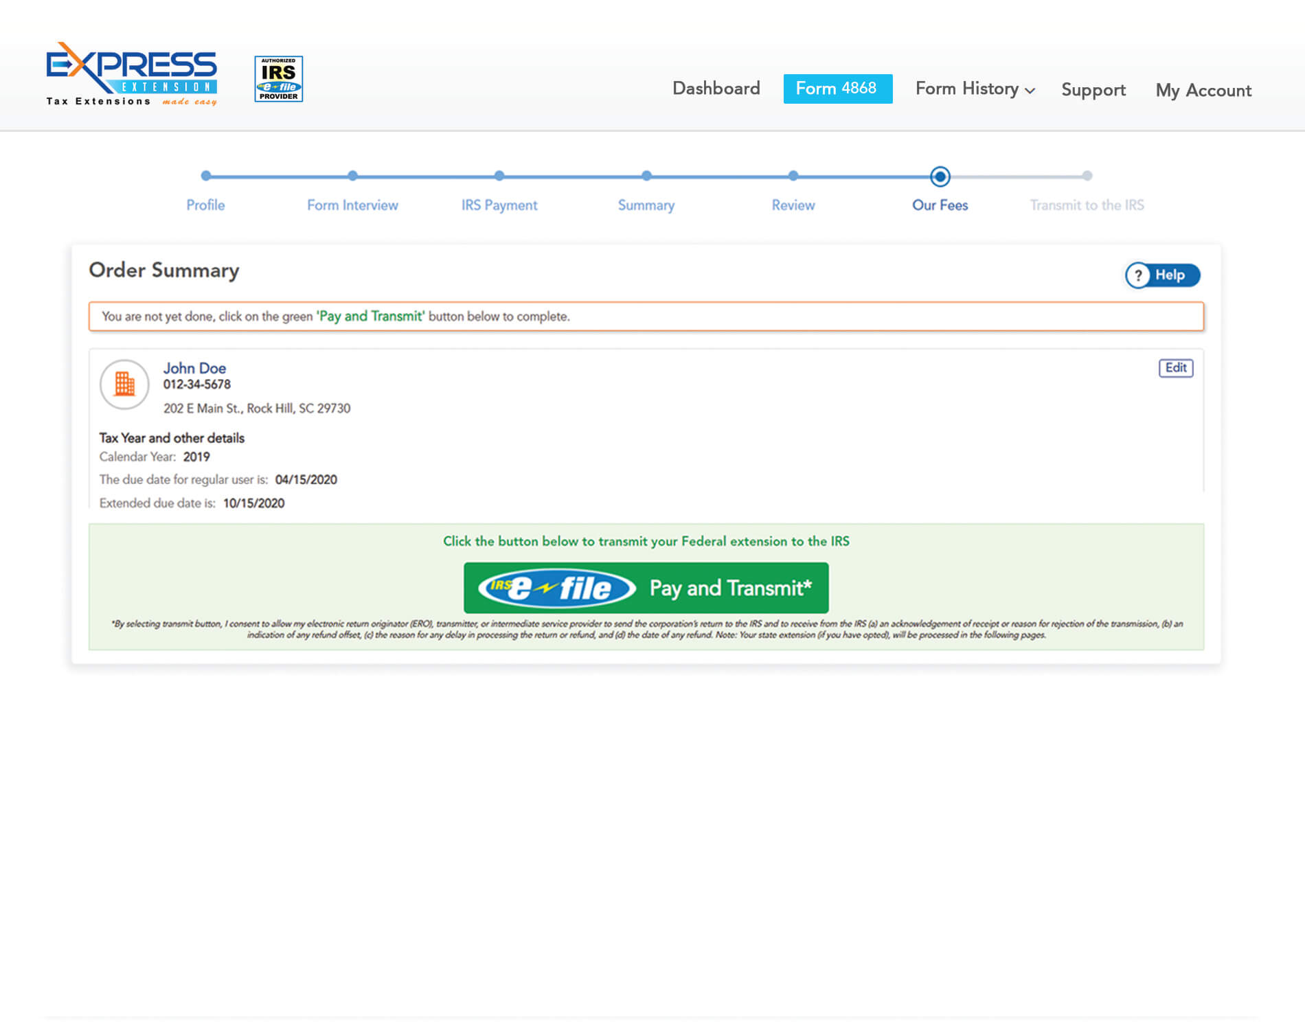
Task: Jump to the Profile step
Action: click(x=205, y=176)
